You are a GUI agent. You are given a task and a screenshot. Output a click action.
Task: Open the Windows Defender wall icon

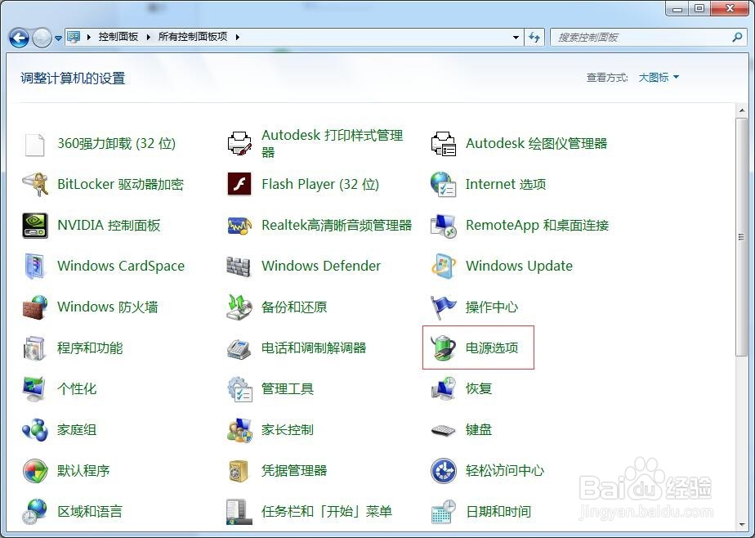pos(239,267)
